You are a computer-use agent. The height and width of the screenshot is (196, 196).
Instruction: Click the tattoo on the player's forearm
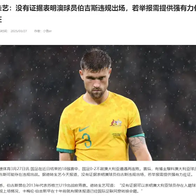click(137, 143)
